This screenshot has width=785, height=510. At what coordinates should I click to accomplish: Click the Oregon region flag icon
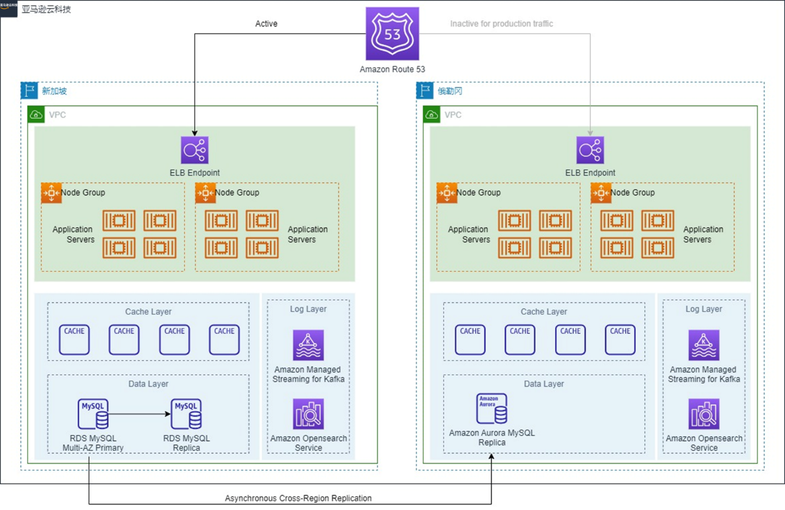(x=425, y=90)
